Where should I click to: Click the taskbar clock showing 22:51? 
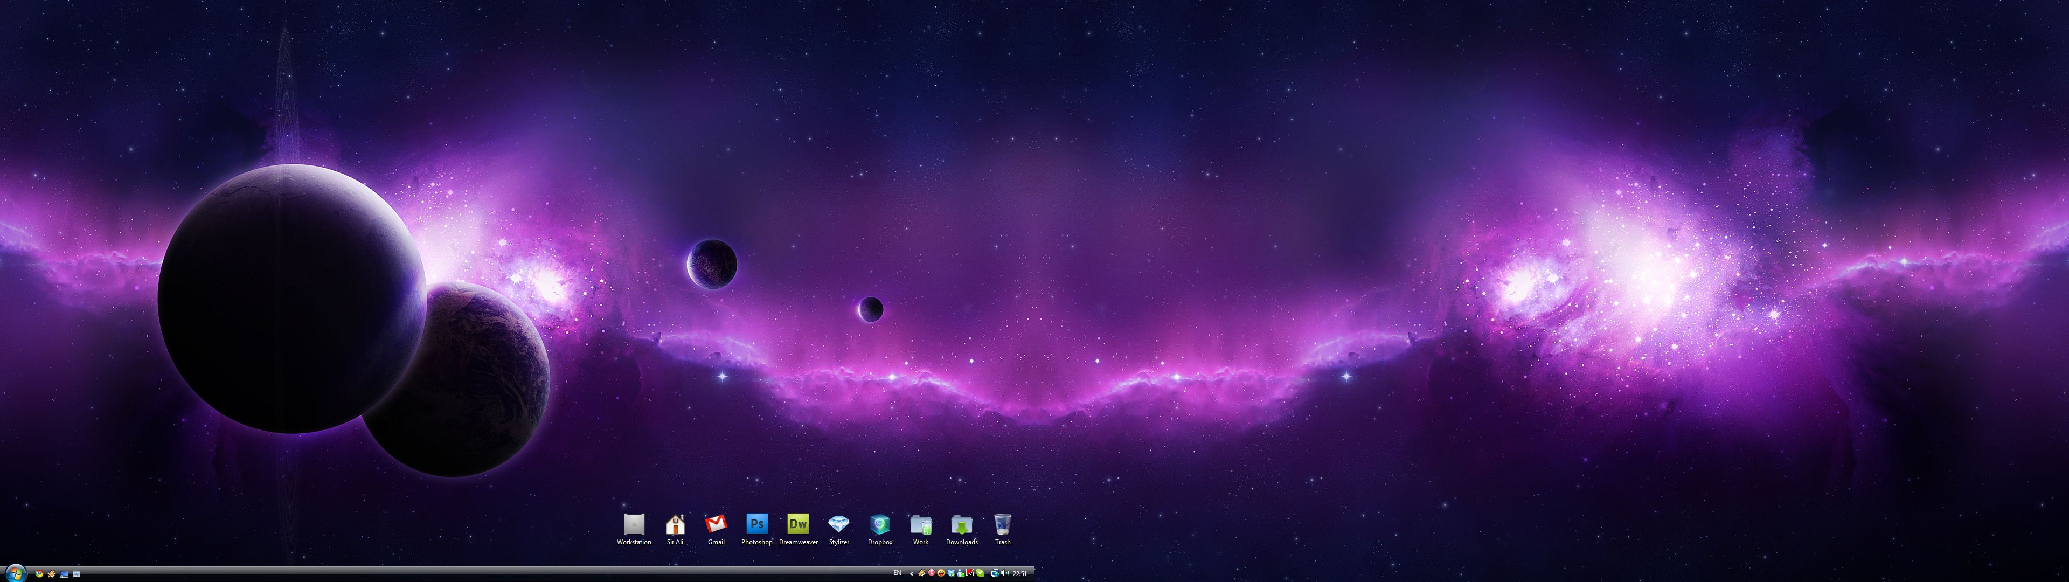click(x=1020, y=574)
